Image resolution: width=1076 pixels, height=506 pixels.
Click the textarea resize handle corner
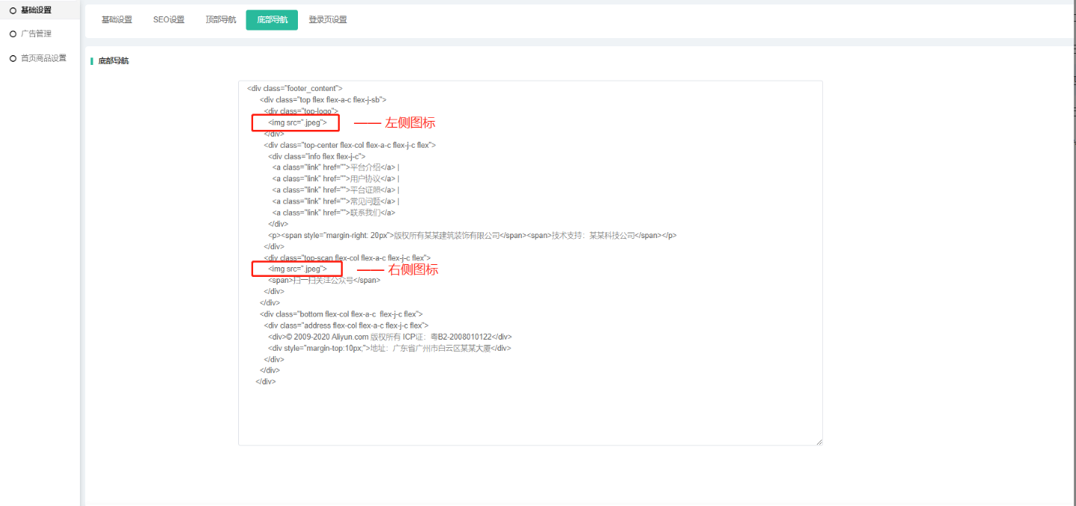point(818,442)
